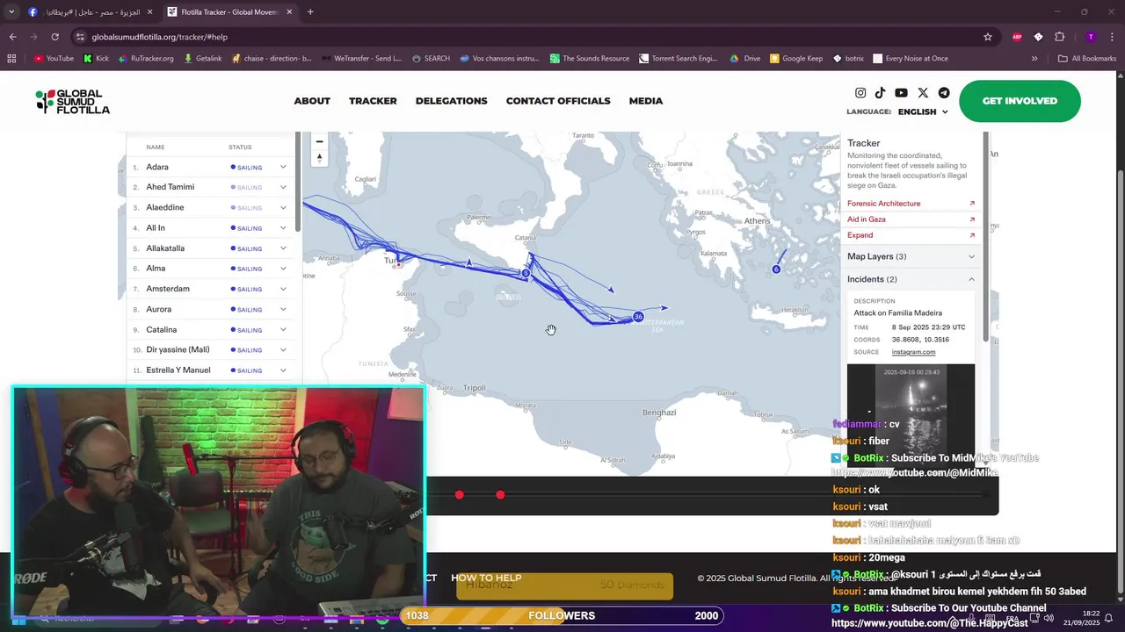Open the Aid in Gaza link

(867, 219)
